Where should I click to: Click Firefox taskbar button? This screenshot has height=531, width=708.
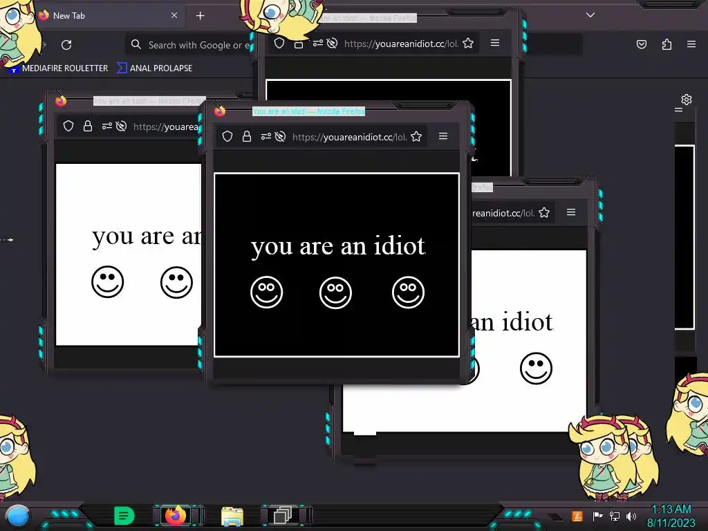(x=176, y=515)
